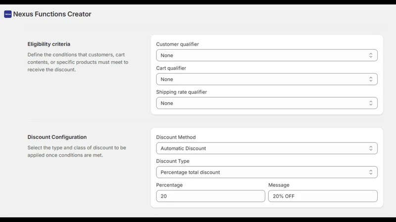Click the Message input field
The height and width of the screenshot is (222, 396).
(x=323, y=196)
